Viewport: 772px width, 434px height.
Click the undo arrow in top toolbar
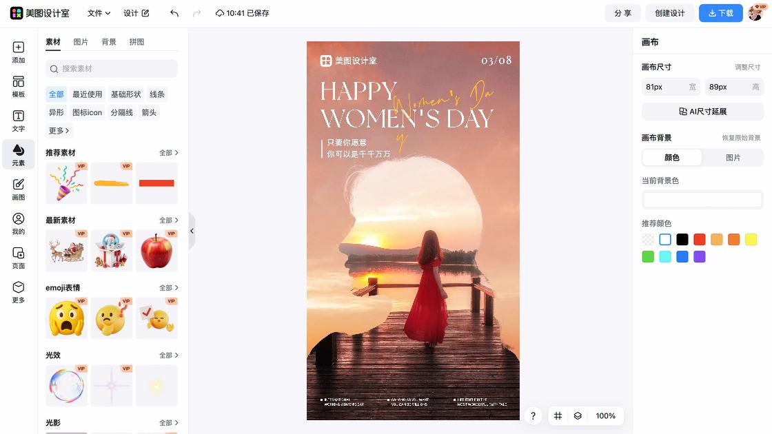pos(173,12)
